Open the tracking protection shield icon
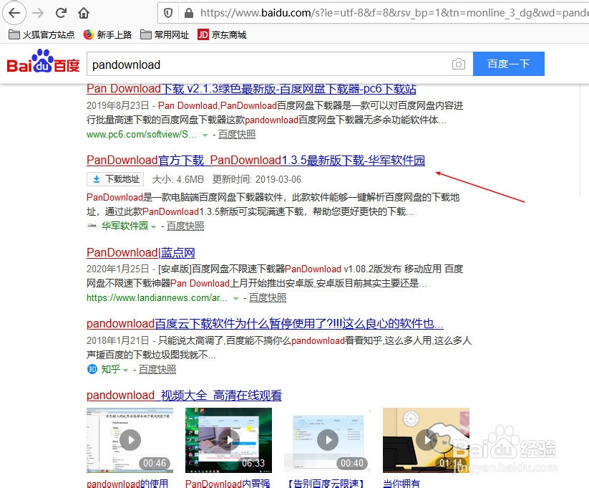 click(168, 13)
